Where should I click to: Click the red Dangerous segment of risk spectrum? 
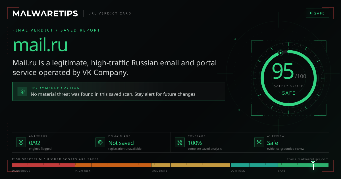pyautogui.click(x=43, y=165)
